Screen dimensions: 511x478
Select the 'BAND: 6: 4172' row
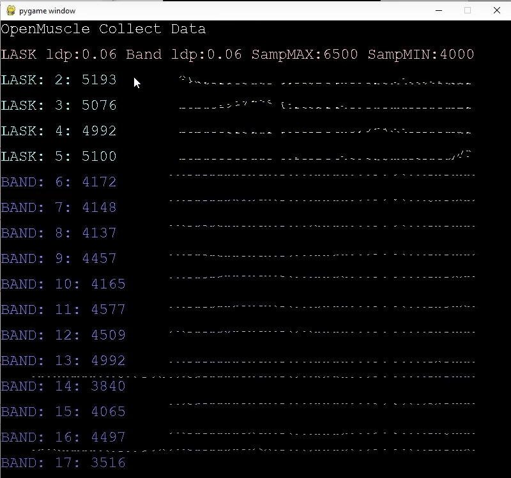click(x=59, y=182)
